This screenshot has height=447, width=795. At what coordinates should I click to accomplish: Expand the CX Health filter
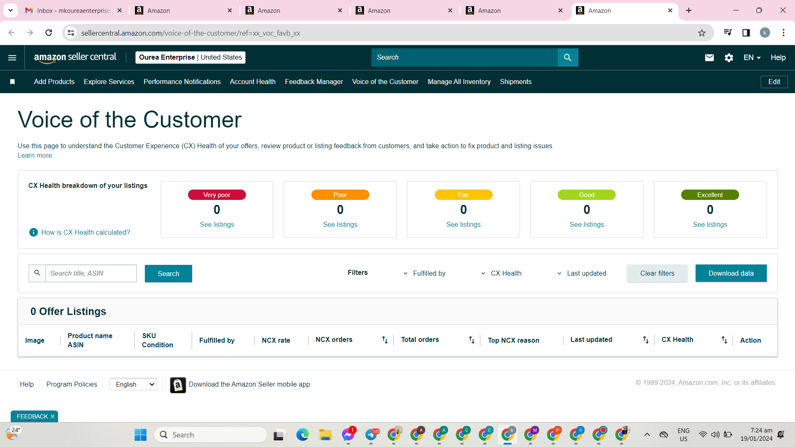(x=501, y=274)
